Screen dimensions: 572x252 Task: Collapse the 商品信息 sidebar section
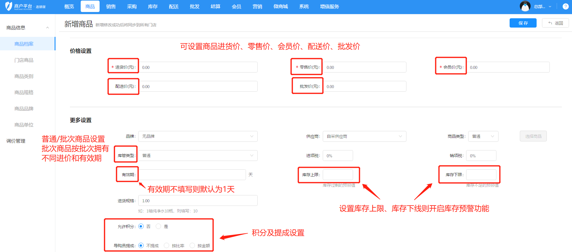[x=47, y=28]
